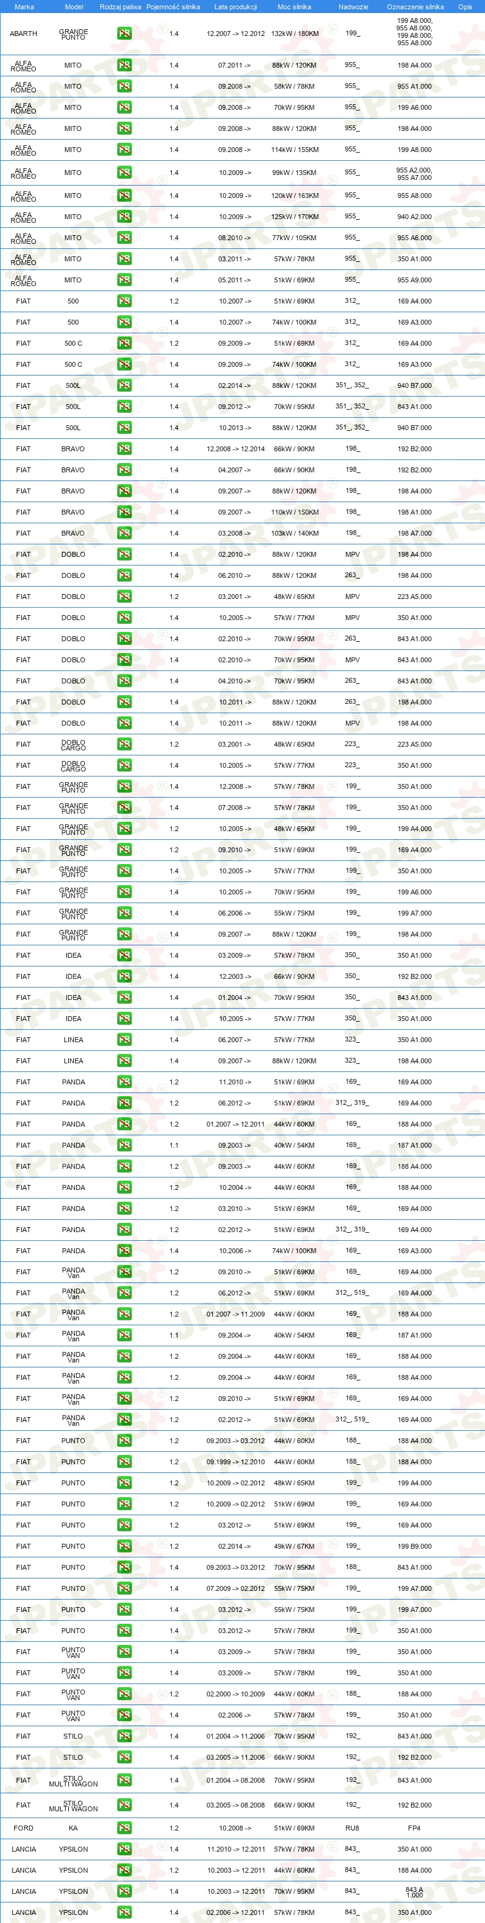Select the FP4 engine code cell

pos(414,1828)
